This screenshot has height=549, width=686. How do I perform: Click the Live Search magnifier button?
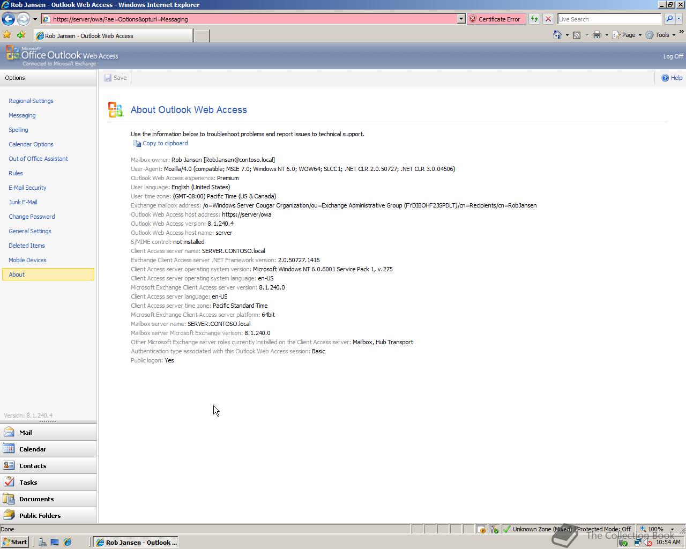[669, 19]
